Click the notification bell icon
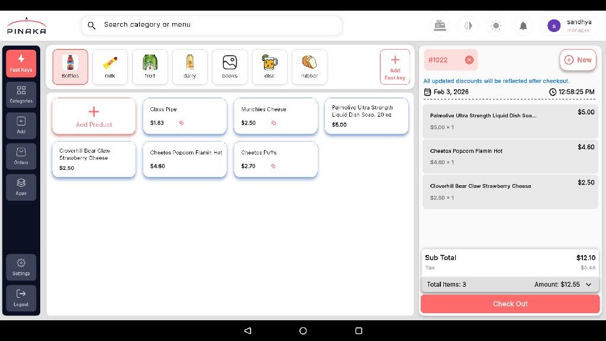 point(523,25)
